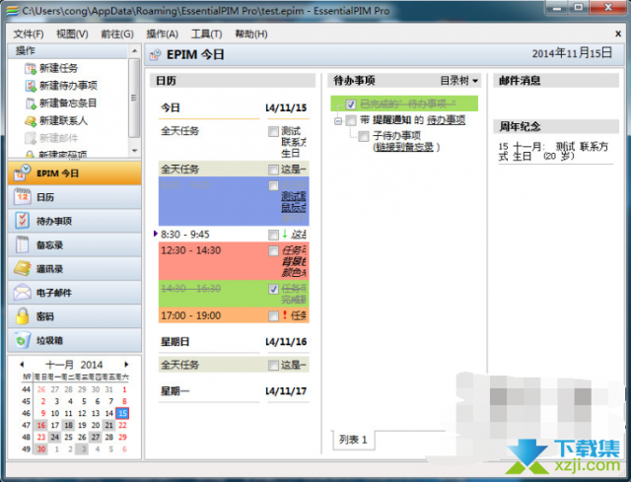Click the 测试 联系方式 生日 anniversary entry
Image resolution: width=631 pixels, height=482 pixels.
(x=553, y=152)
